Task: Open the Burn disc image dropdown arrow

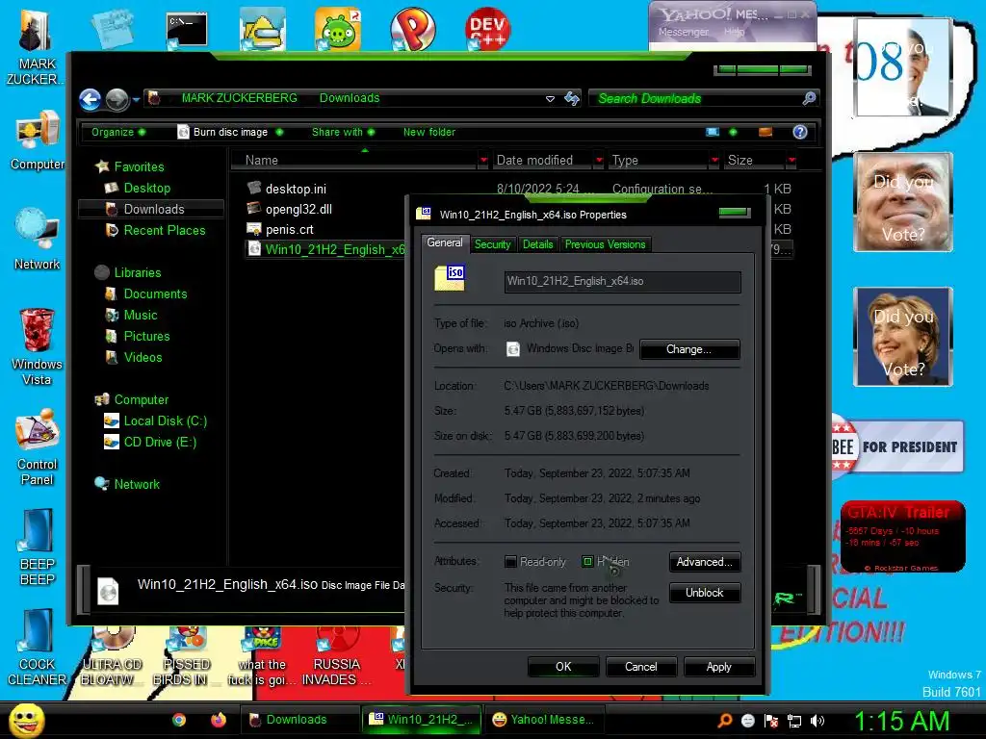Action: (x=279, y=132)
